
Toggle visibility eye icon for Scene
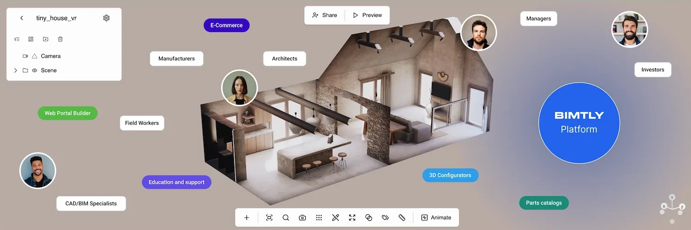[35, 70]
